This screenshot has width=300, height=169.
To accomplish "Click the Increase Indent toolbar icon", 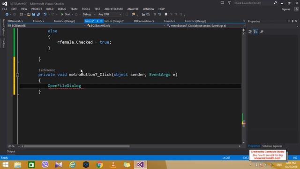I will tap(159, 15).
